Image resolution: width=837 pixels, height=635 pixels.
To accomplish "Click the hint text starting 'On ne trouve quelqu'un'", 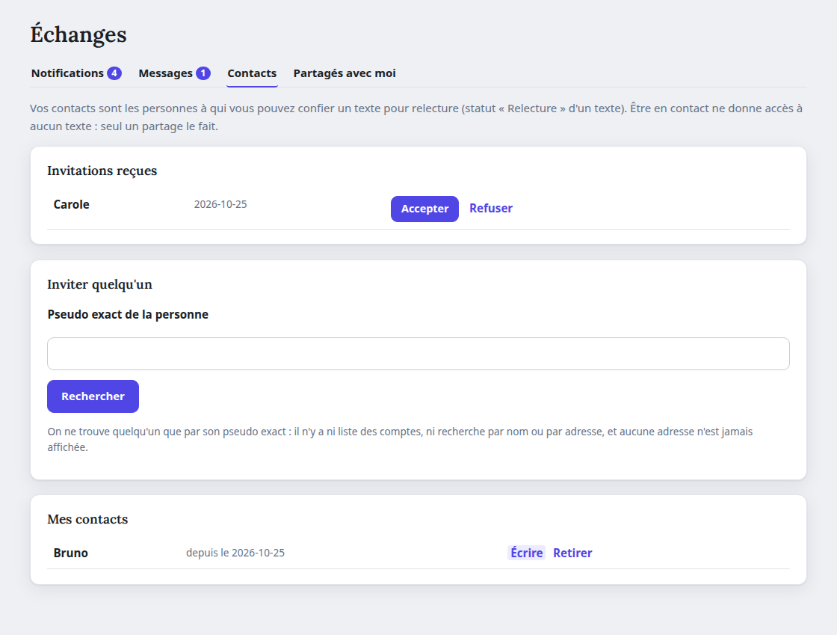I will (400, 439).
